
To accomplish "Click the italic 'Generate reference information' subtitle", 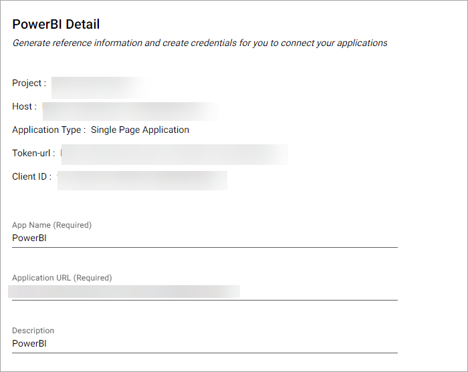I will [200, 43].
